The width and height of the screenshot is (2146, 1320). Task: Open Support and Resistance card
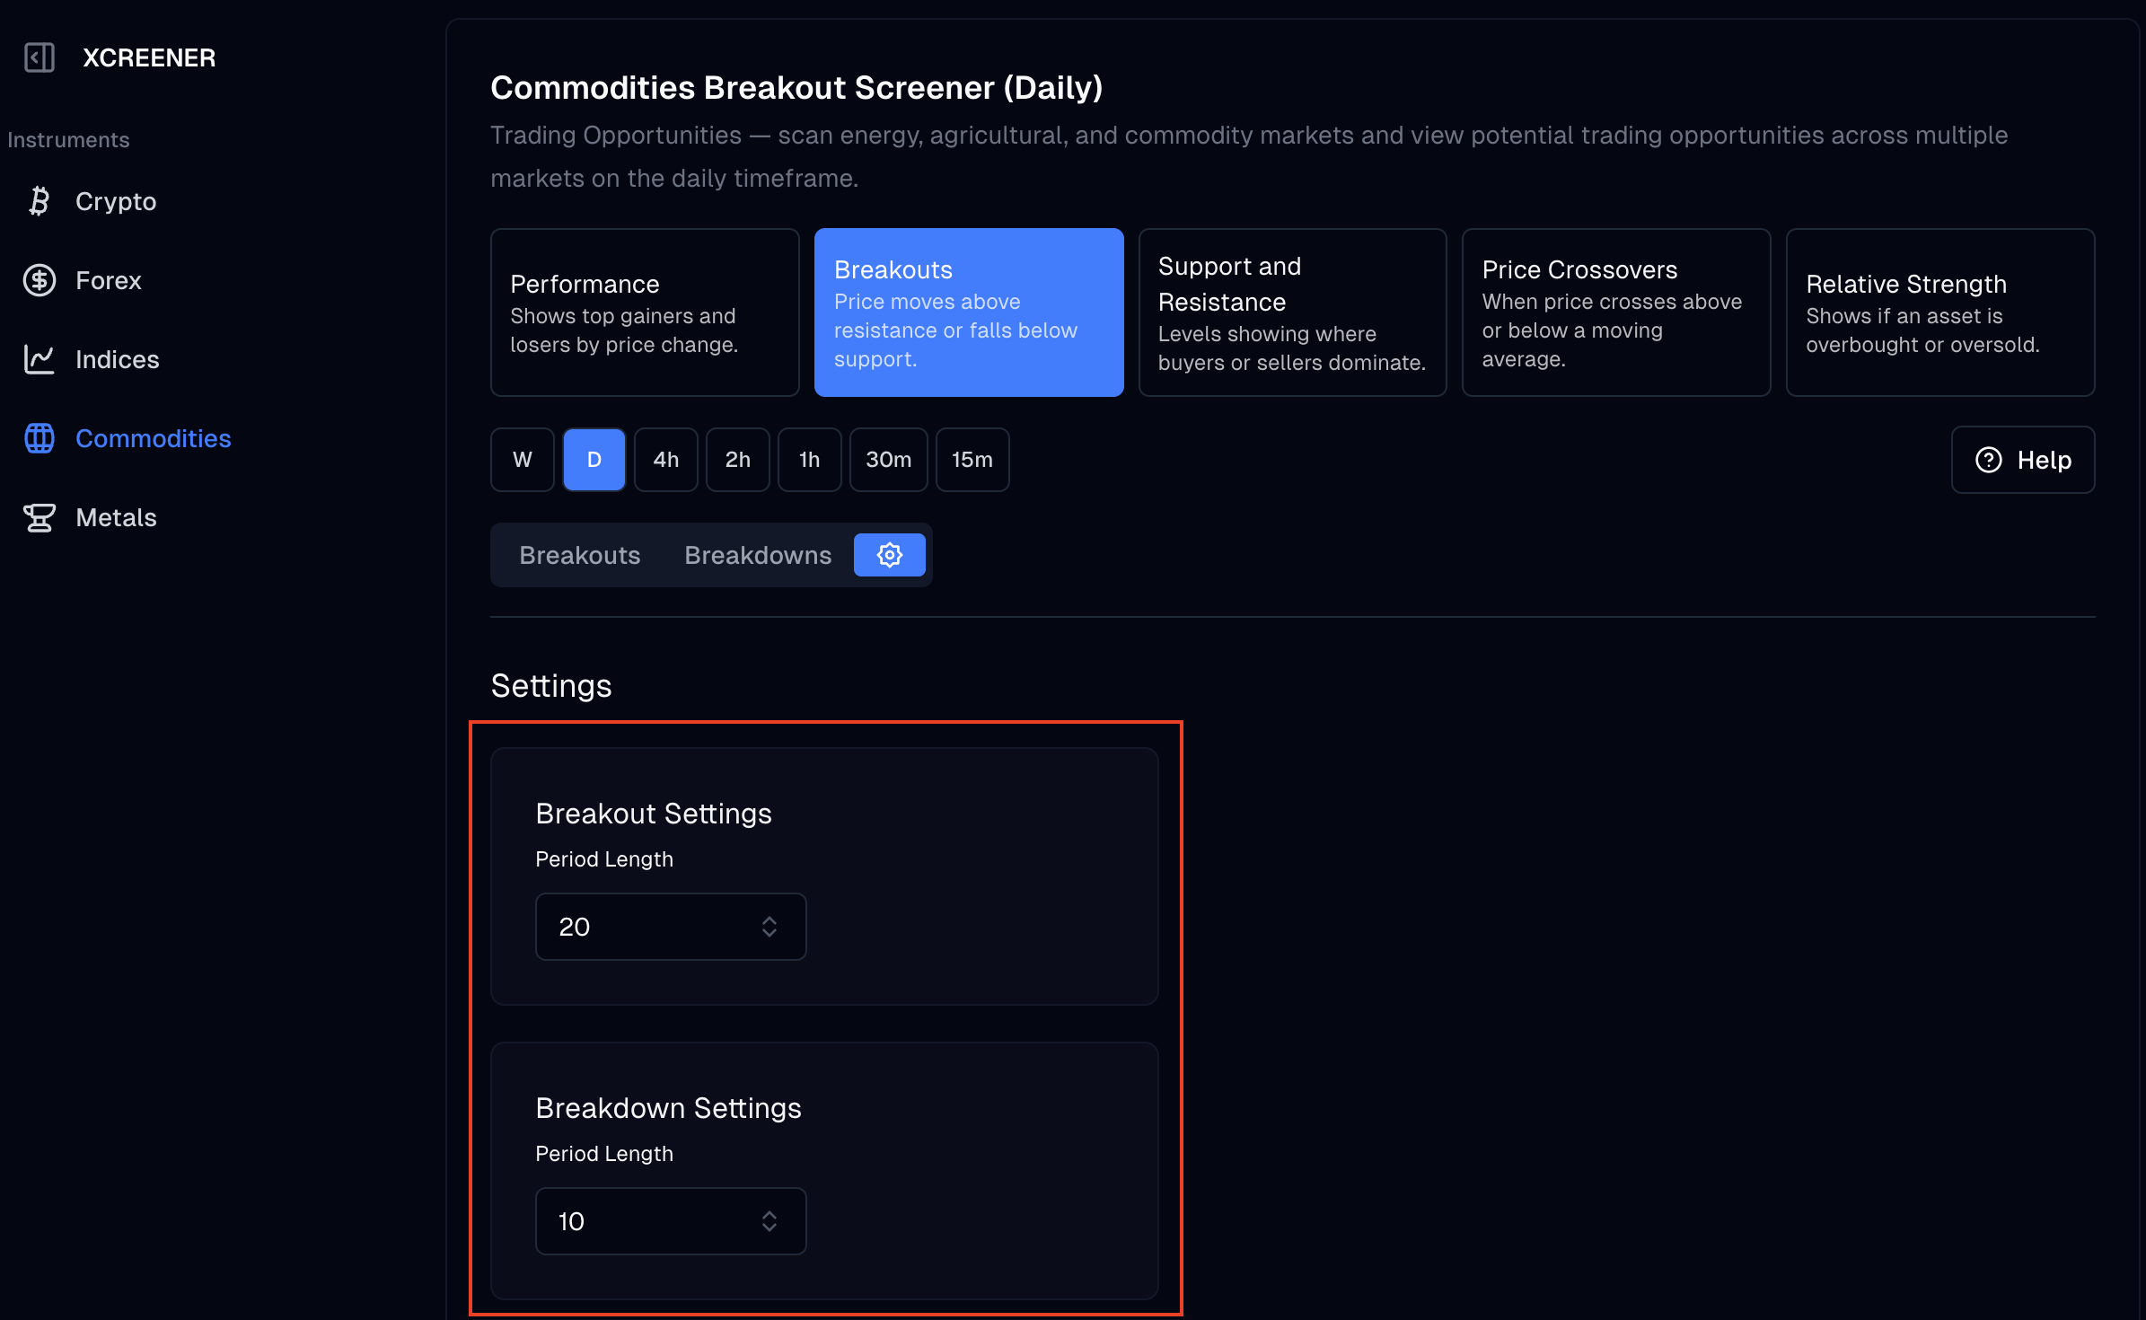pyautogui.click(x=1293, y=312)
